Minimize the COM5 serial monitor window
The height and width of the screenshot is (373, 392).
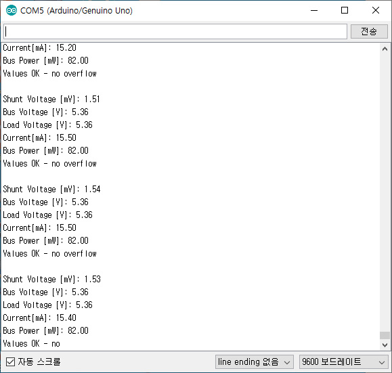pyautogui.click(x=314, y=11)
